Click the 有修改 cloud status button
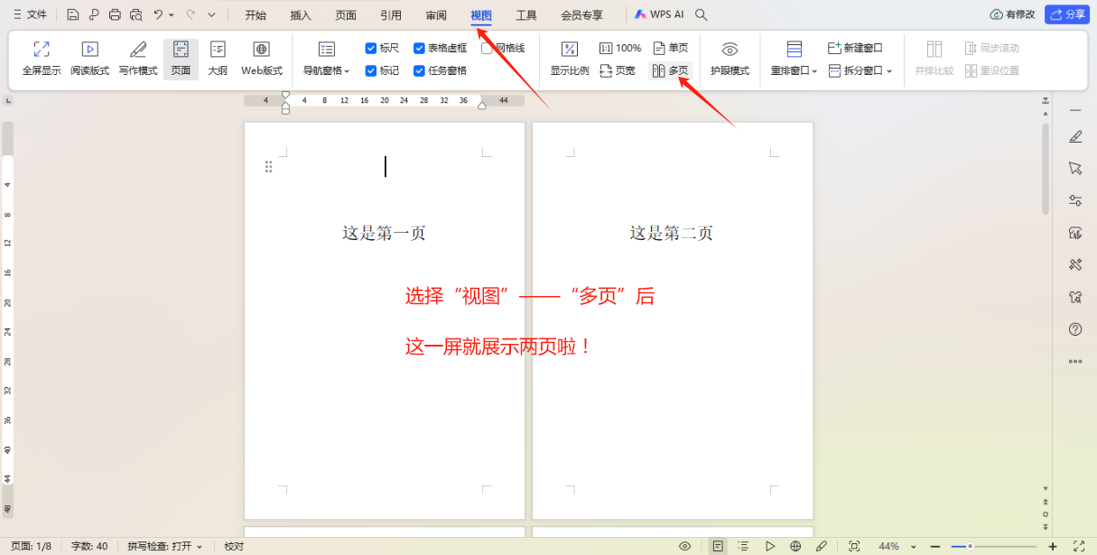 pos(1012,14)
